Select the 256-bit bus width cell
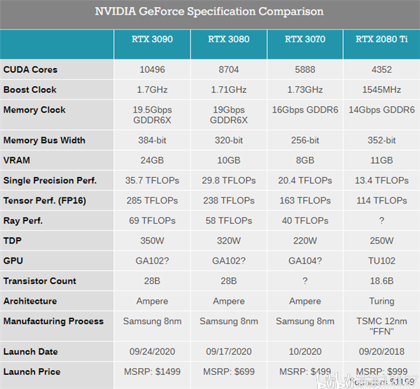 pos(305,141)
